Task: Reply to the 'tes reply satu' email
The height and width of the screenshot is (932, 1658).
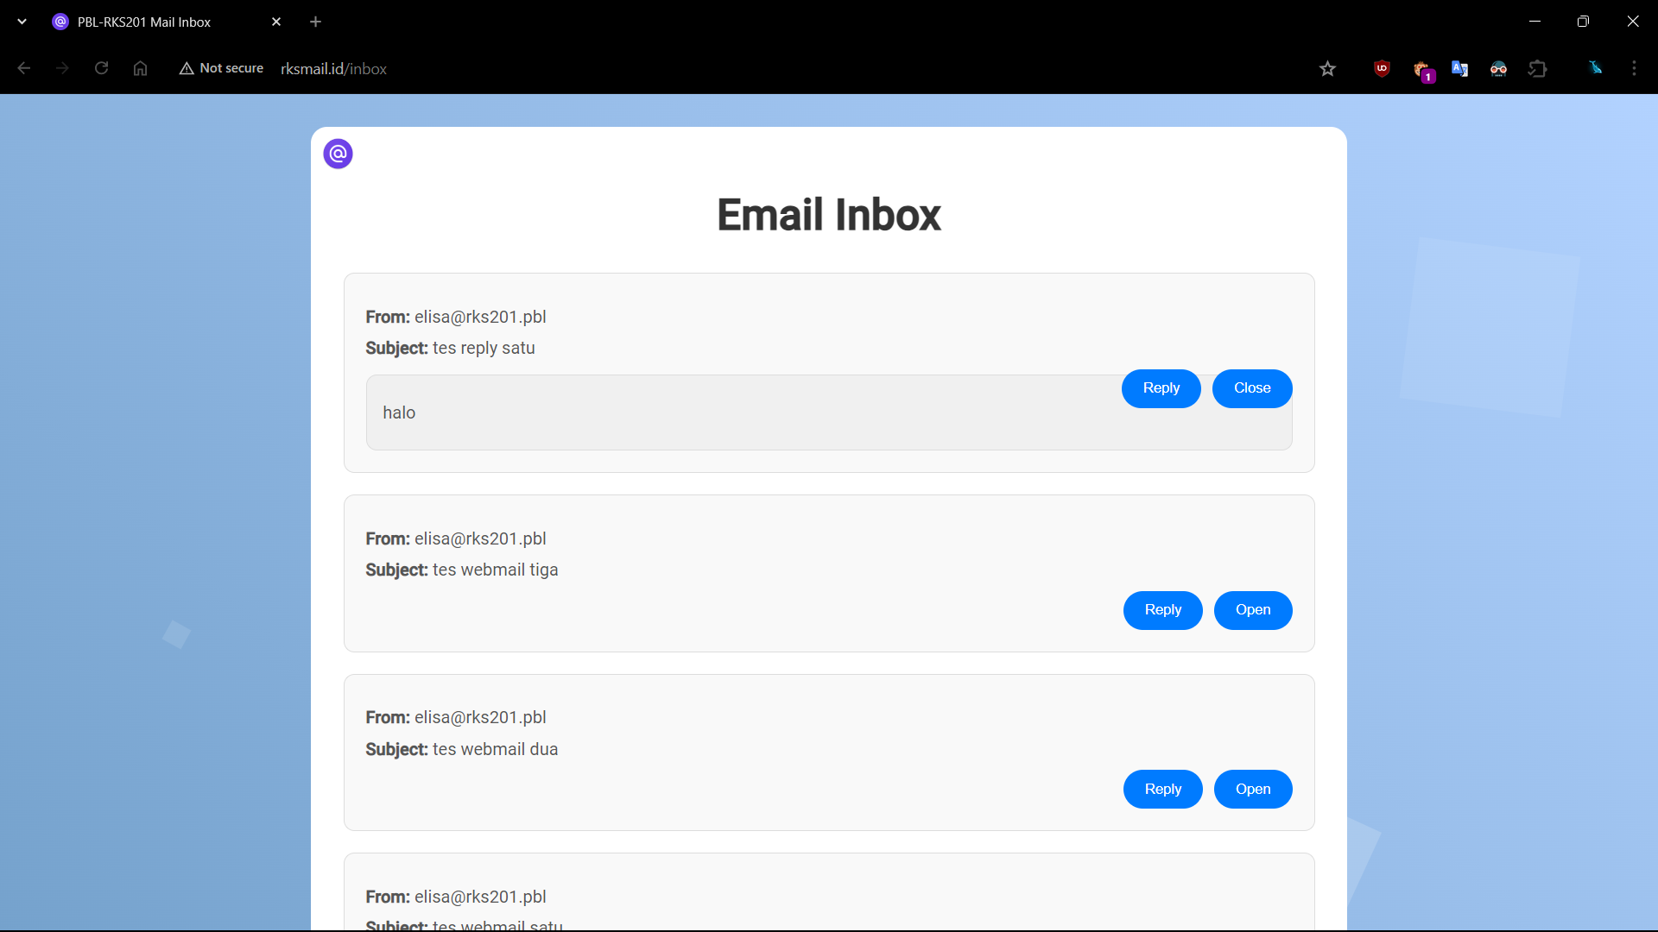Action: coord(1162,388)
